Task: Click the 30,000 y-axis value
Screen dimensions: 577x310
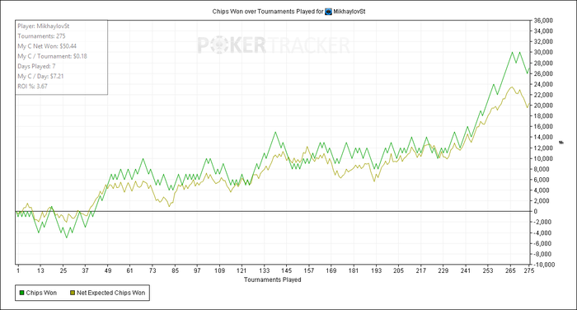Action: tap(543, 52)
